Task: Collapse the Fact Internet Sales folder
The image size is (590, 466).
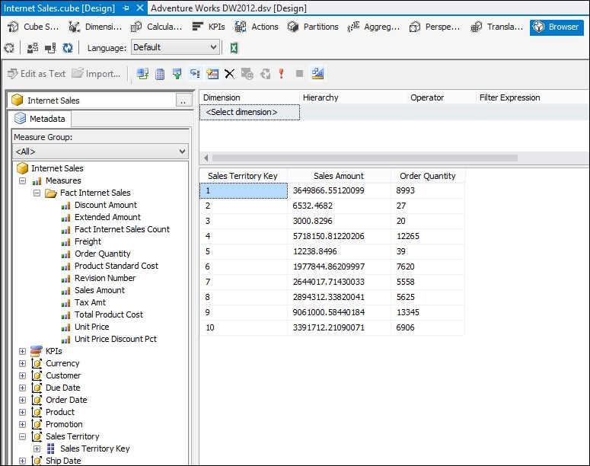Action: (37, 193)
